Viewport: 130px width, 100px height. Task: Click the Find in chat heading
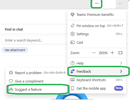pos(14,30)
